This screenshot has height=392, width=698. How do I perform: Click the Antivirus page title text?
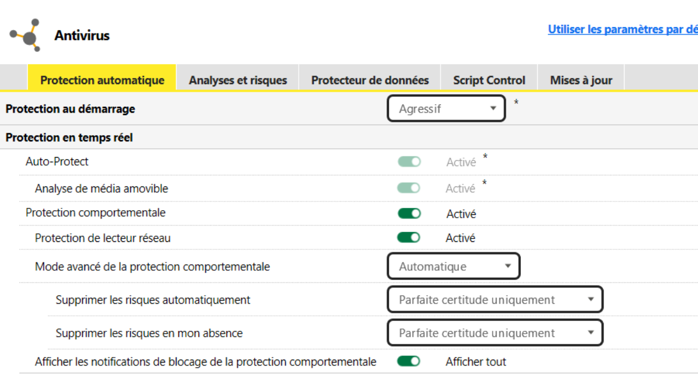[82, 36]
